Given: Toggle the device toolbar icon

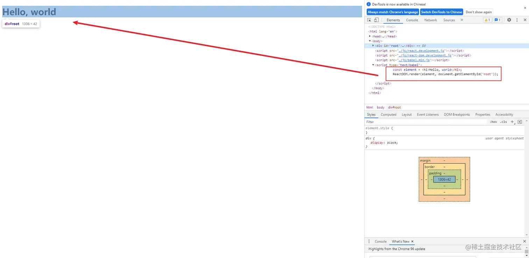Looking at the screenshot, I should point(376,20).
